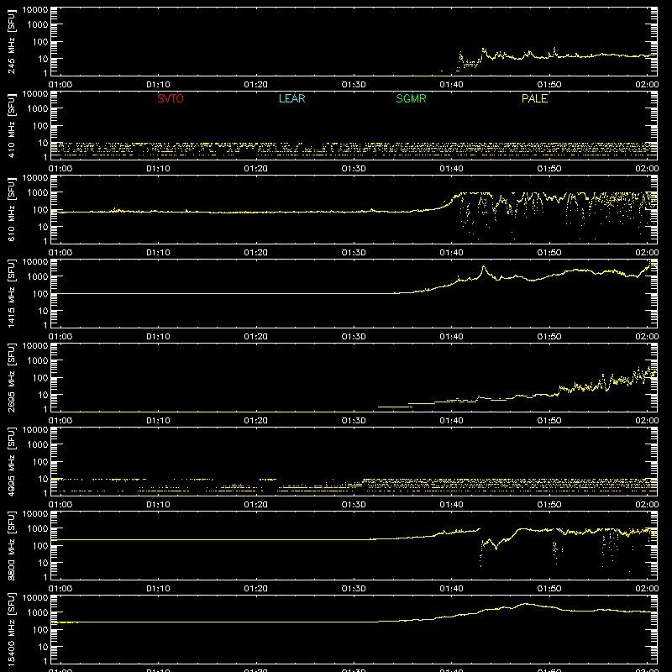Viewport: 672px width, 672px height.
Task: Click 01:30 tick label below 2695 MHz plot
Action: tap(354, 421)
